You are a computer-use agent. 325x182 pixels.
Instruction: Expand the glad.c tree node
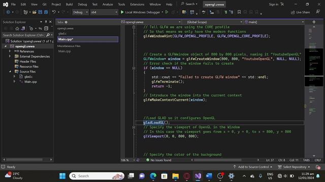point(14,76)
